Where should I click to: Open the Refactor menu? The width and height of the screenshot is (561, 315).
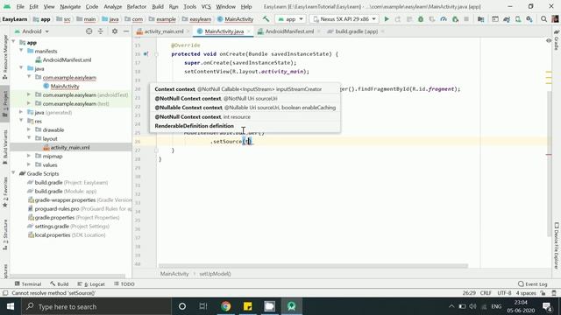(x=137, y=7)
